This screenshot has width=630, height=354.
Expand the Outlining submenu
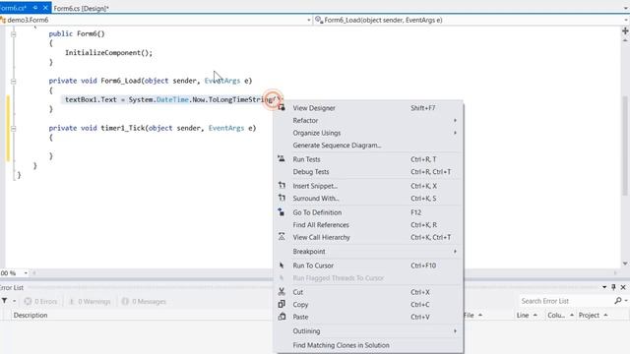pyautogui.click(x=455, y=331)
